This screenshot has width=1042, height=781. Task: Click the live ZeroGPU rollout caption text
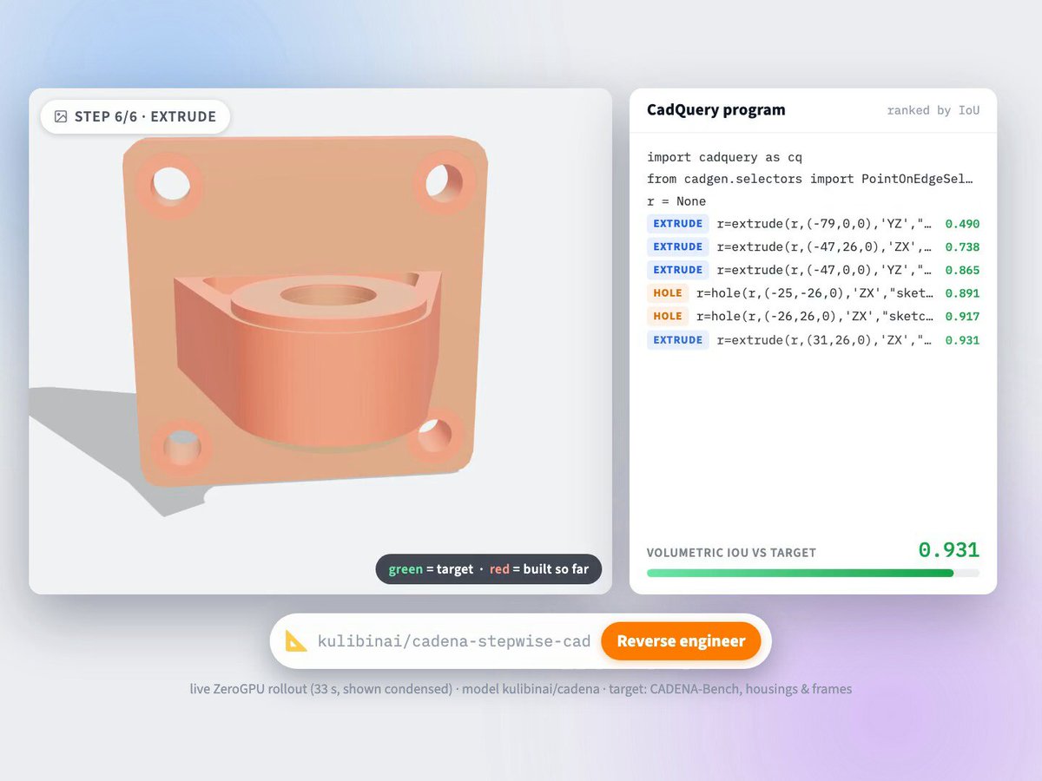pyautogui.click(x=521, y=689)
